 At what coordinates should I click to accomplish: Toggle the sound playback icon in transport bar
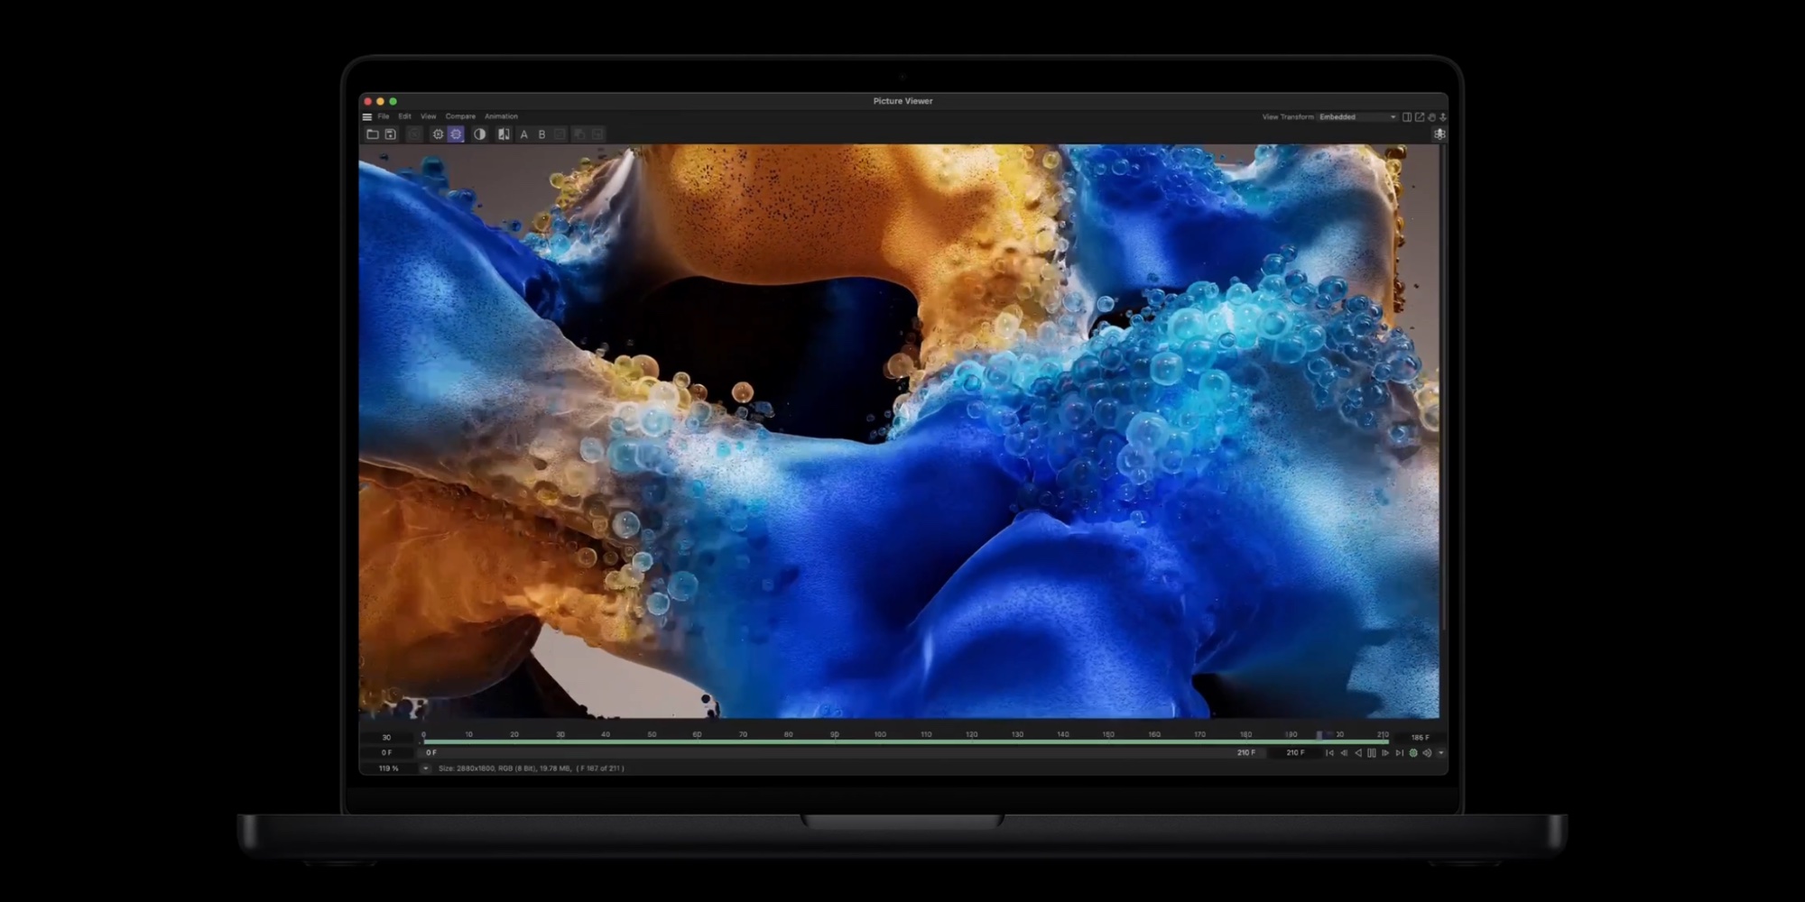tap(1426, 753)
